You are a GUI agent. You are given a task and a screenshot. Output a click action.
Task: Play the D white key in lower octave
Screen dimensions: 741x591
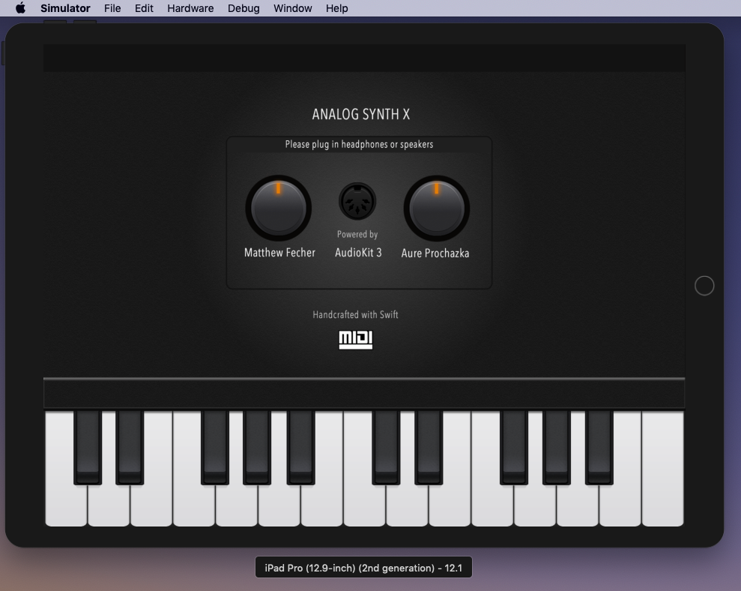[x=109, y=504]
